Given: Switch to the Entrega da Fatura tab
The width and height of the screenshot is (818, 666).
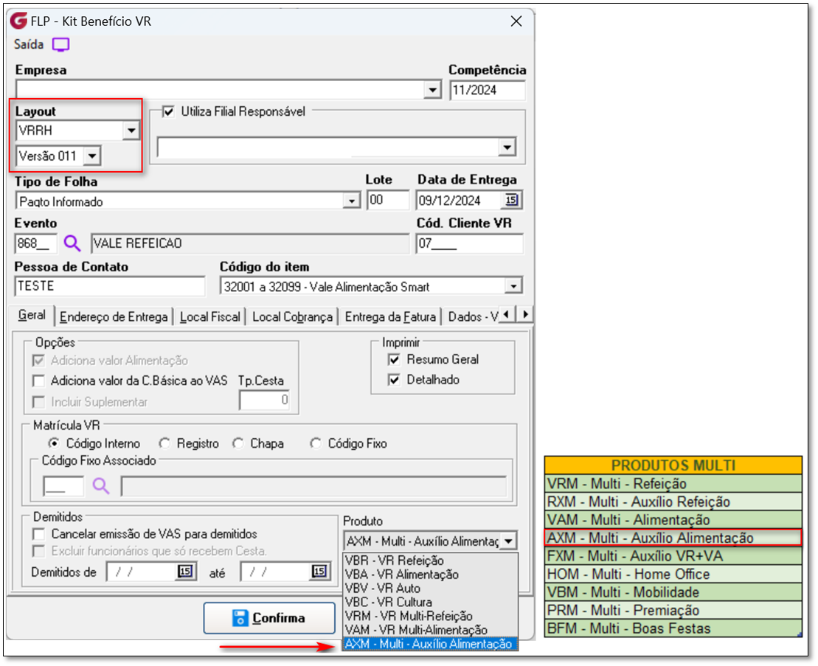Looking at the screenshot, I should [390, 317].
